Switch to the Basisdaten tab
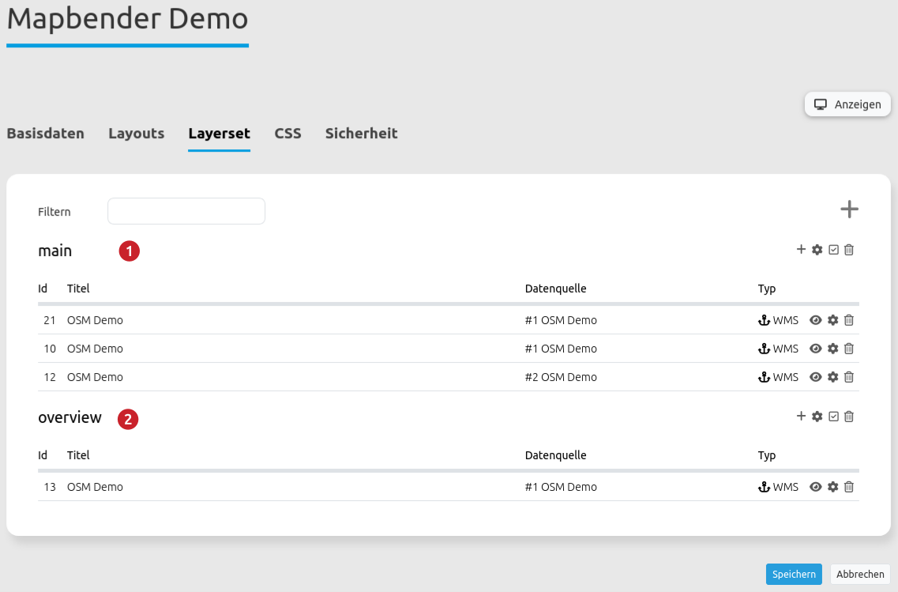Screen dimensions: 898x592 click(x=45, y=134)
